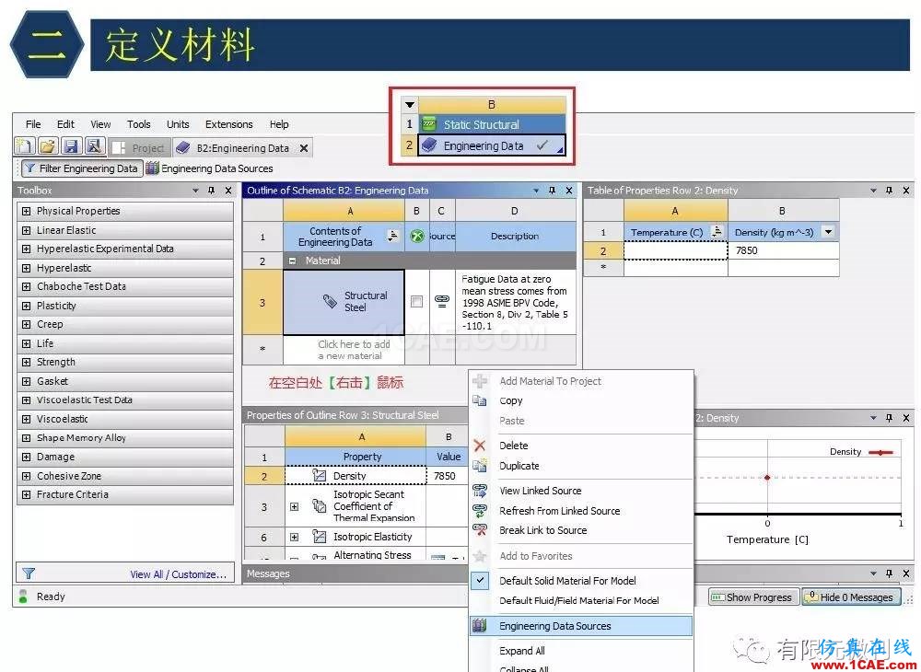Image resolution: width=921 pixels, height=672 pixels.
Task: Expand Gasket category in Toolbox
Action: [27, 381]
